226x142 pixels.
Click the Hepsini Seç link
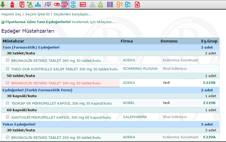tap(11, 14)
